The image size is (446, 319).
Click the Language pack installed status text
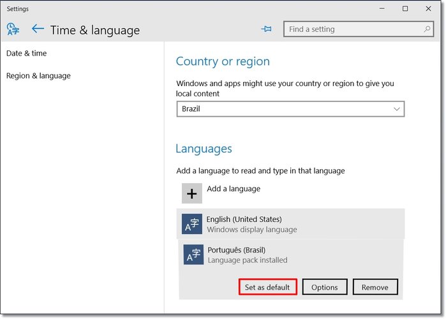pos(248,260)
